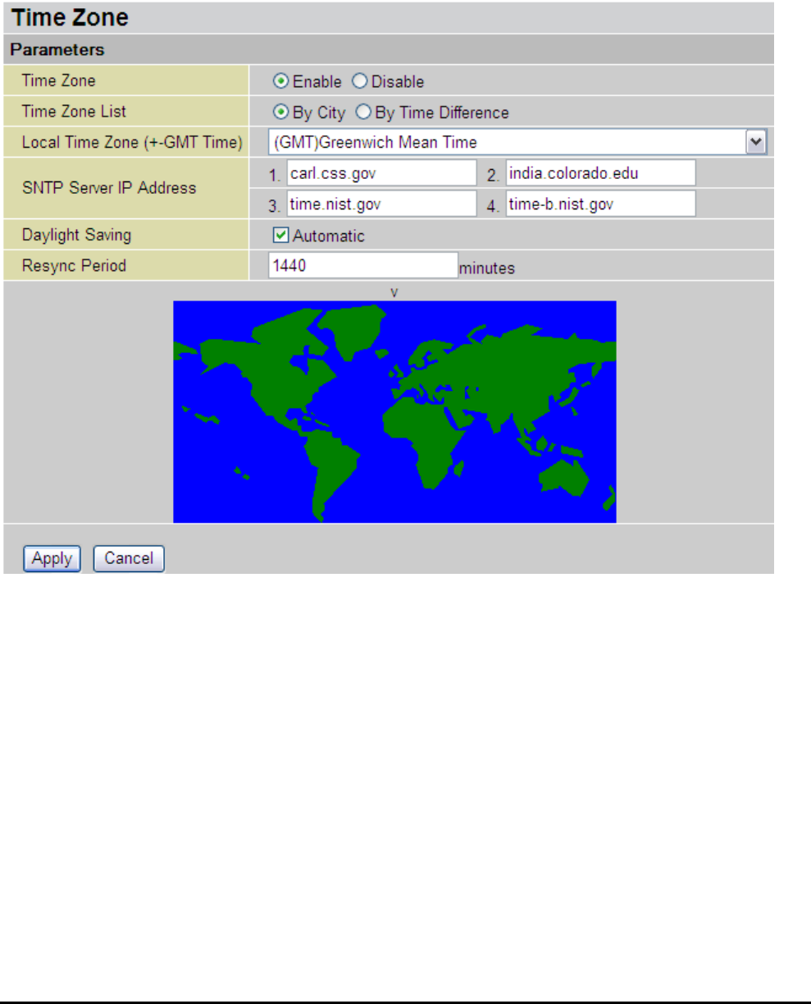
Task: Open the Local Time Zone dropdown
Action: click(517, 142)
